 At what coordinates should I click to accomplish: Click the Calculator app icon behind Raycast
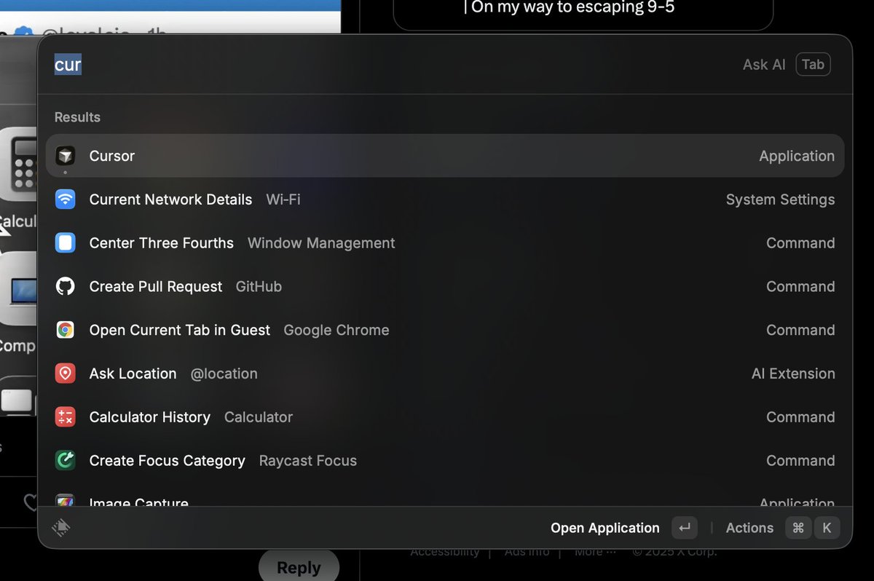point(20,166)
